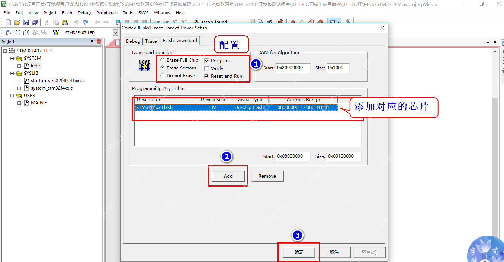Viewport: 504px width, 262px height.
Task: Expand the led.c tree node
Action: coord(19,66)
